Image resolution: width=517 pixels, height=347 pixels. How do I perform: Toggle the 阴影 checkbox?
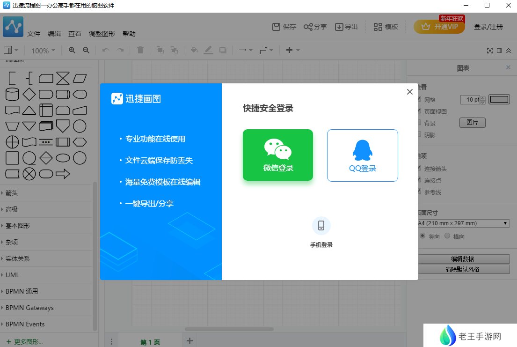coord(419,134)
